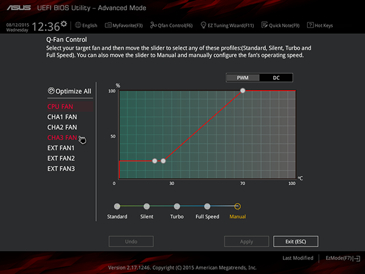Select EXT FAN3 in fan list
This screenshot has height=274, width=365.
(61, 169)
